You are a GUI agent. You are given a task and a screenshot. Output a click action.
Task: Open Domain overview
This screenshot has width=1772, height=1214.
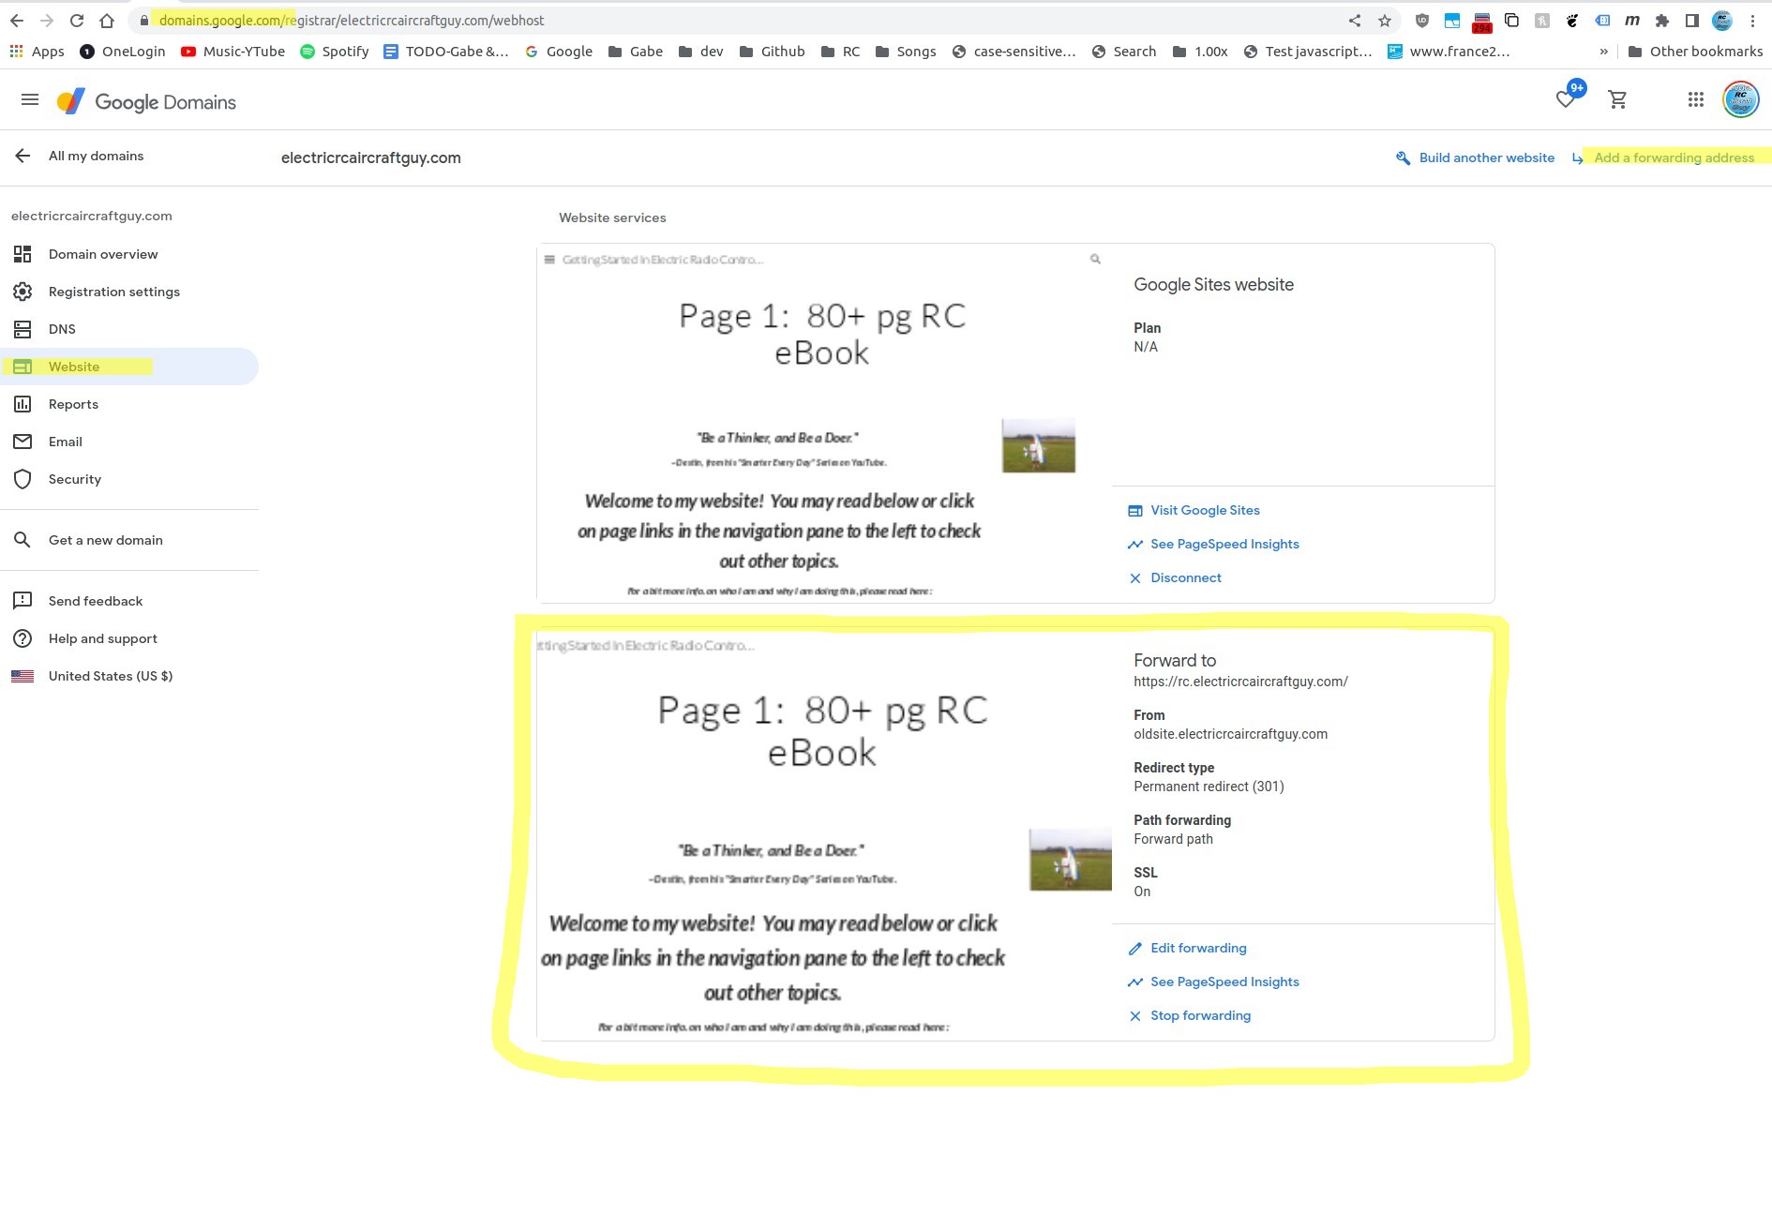(102, 254)
